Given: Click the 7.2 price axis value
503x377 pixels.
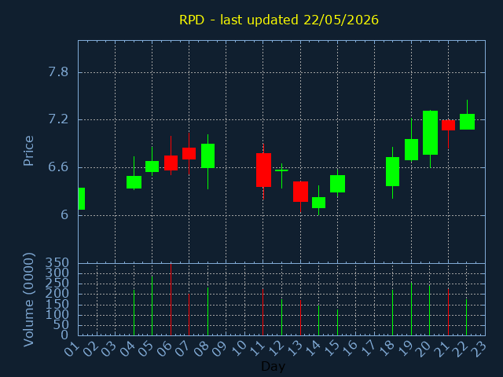Looking at the screenshot, I should coord(58,119).
